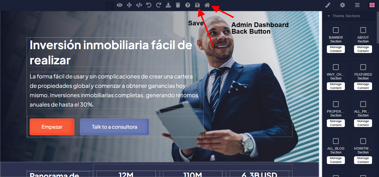Open the help question mark icon
This screenshot has width=379, height=177.
(x=188, y=5)
